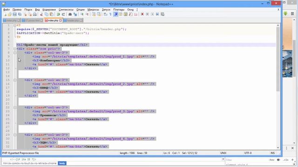
Task: Click the Zoom In toolbar icon
Action: tap(82, 14)
